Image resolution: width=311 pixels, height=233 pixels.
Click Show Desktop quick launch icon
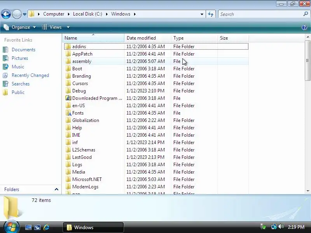(x=28, y=227)
